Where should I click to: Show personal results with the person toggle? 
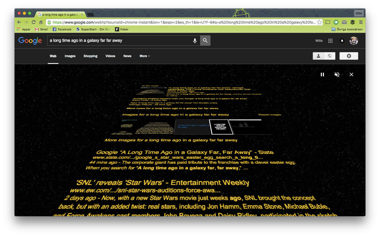click(x=318, y=56)
